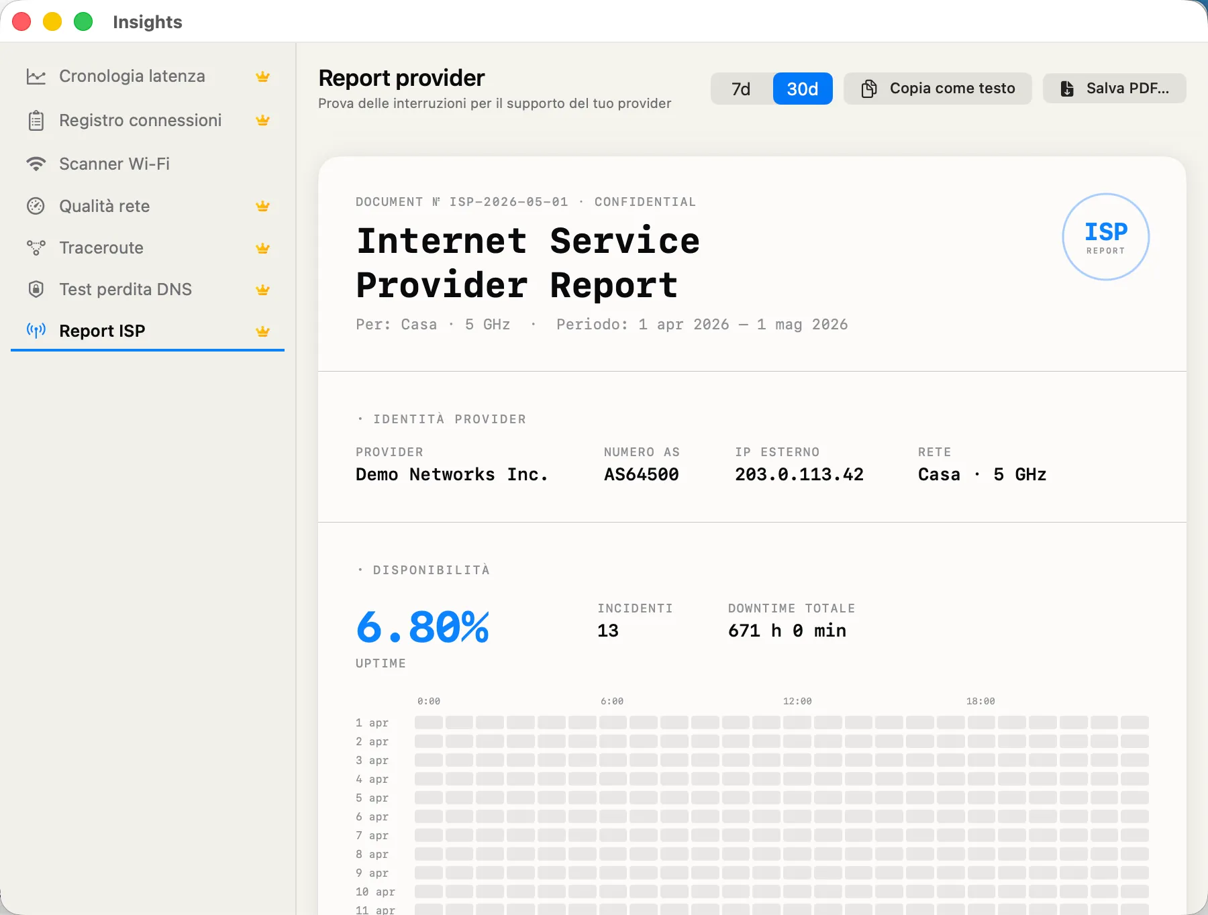The width and height of the screenshot is (1208, 915).
Task: Click crown badge next to Registro connessioni
Action: point(262,121)
